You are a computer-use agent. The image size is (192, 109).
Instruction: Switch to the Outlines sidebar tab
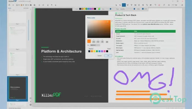click(x=26, y=8)
